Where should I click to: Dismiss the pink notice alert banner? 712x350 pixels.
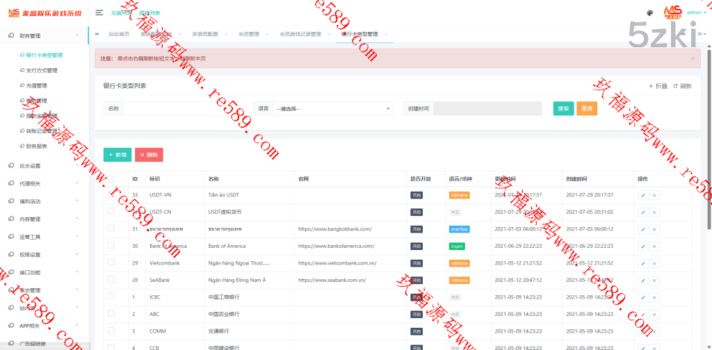692,58
